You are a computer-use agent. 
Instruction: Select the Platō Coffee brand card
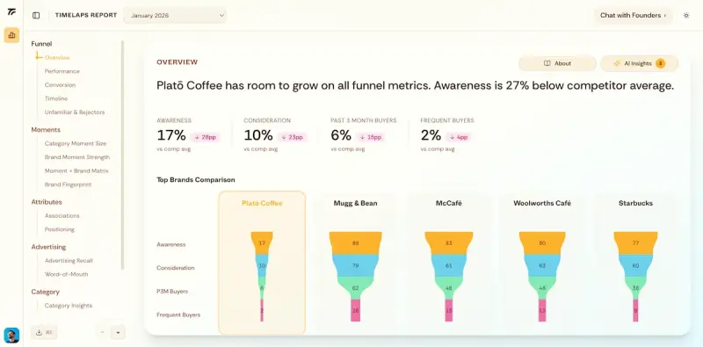coord(262,263)
